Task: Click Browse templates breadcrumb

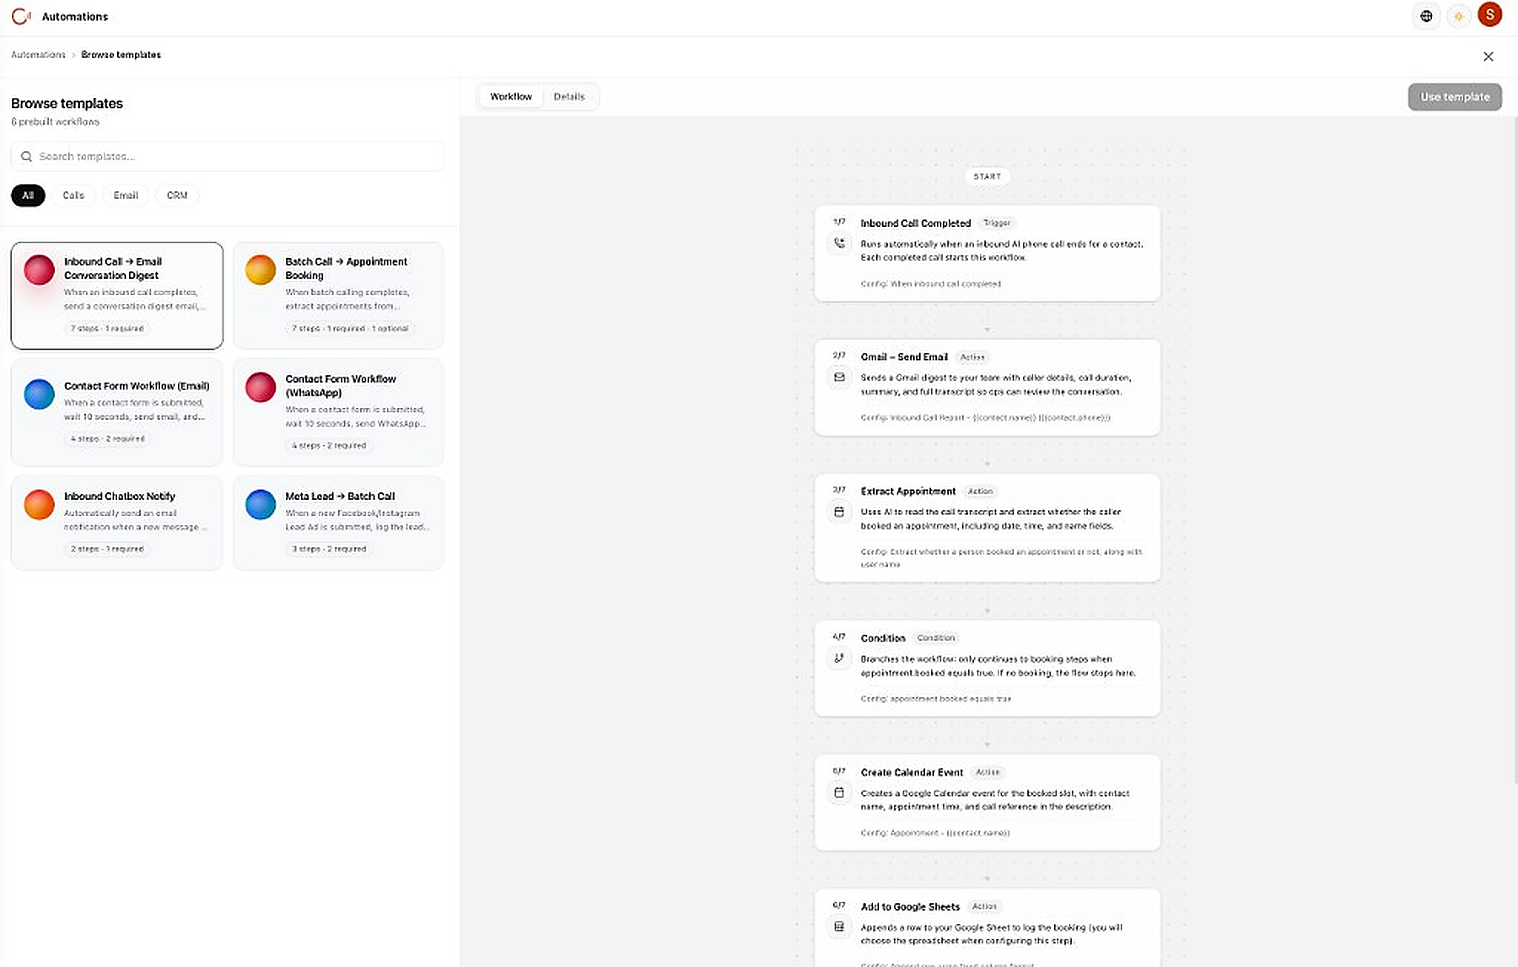Action: click(121, 55)
